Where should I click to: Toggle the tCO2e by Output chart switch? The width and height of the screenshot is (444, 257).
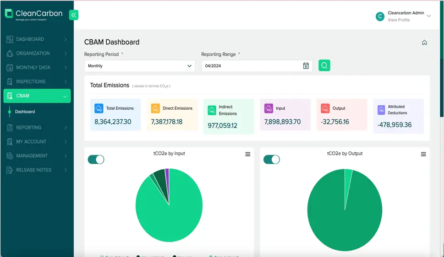pos(271,160)
